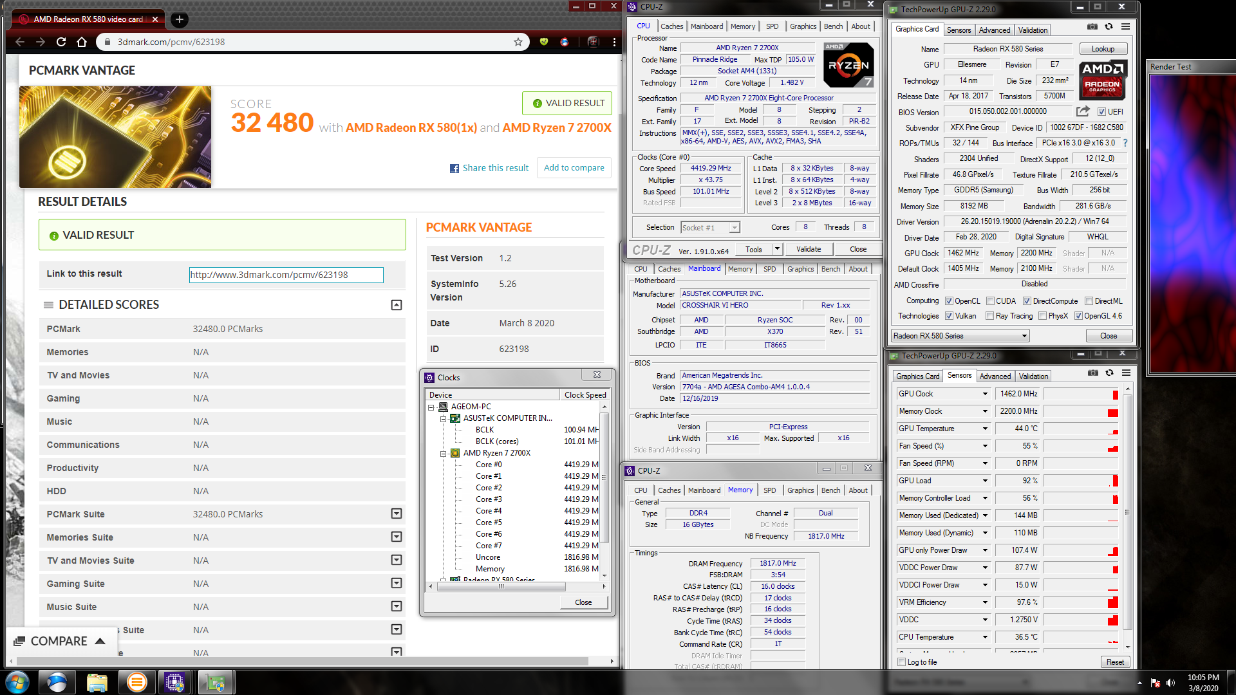Click the Lookup button in GPU-Z

[x=1102, y=49]
